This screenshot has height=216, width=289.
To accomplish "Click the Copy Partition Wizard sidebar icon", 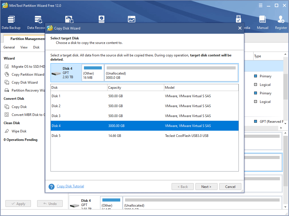I will (x=7, y=74).
